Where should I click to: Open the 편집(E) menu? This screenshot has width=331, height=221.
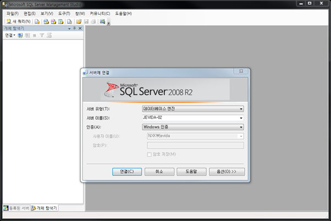click(x=29, y=14)
